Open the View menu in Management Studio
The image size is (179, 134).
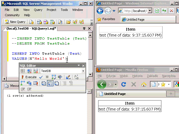tap(26, 10)
